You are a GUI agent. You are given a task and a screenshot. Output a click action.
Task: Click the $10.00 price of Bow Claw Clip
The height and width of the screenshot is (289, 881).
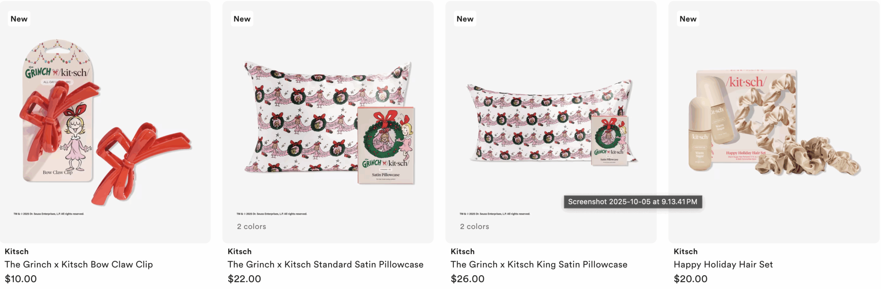coord(21,279)
